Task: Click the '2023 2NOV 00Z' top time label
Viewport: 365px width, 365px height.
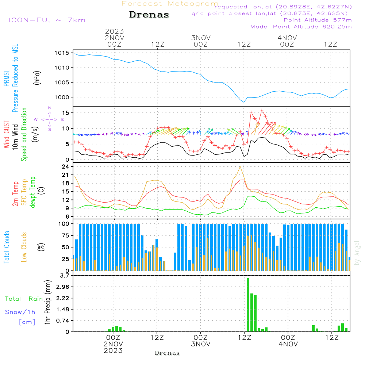Action: tap(114, 38)
